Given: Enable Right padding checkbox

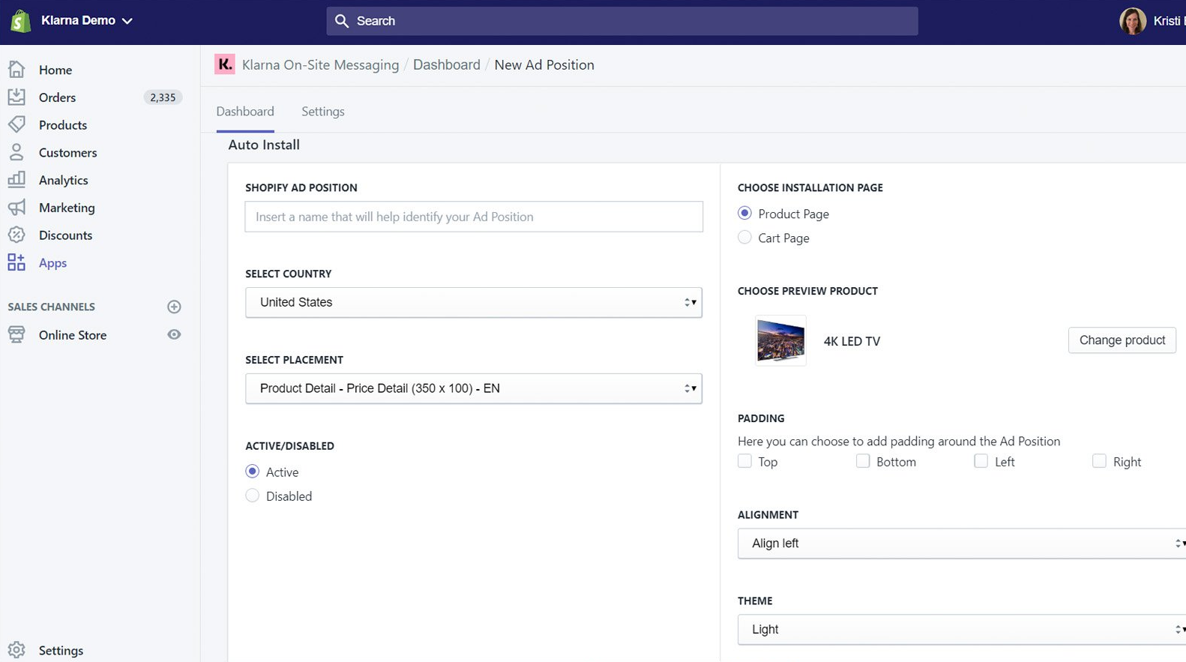Looking at the screenshot, I should (1099, 461).
